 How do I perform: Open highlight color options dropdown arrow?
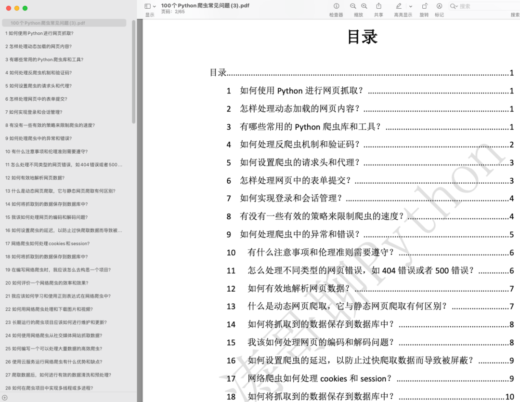coord(411,6)
